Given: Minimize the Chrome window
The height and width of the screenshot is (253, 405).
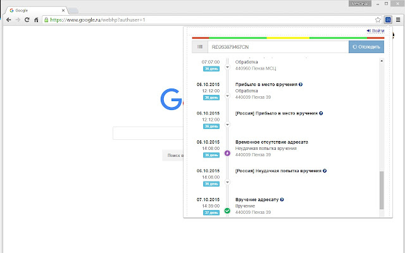Looking at the screenshot, I should point(378,4).
